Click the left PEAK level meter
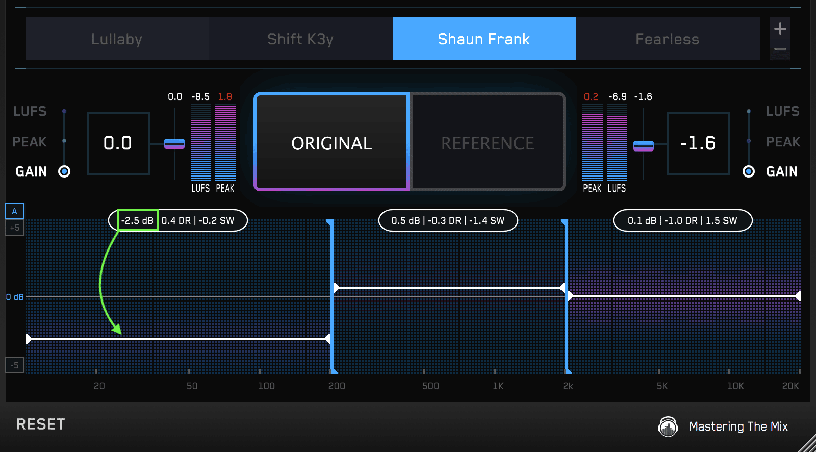The image size is (816, 452). click(225, 142)
